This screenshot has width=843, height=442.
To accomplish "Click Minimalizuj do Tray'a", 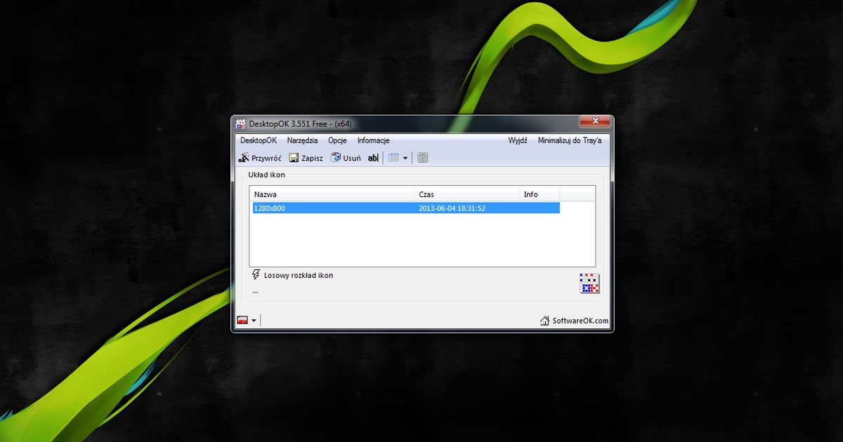I will point(570,140).
